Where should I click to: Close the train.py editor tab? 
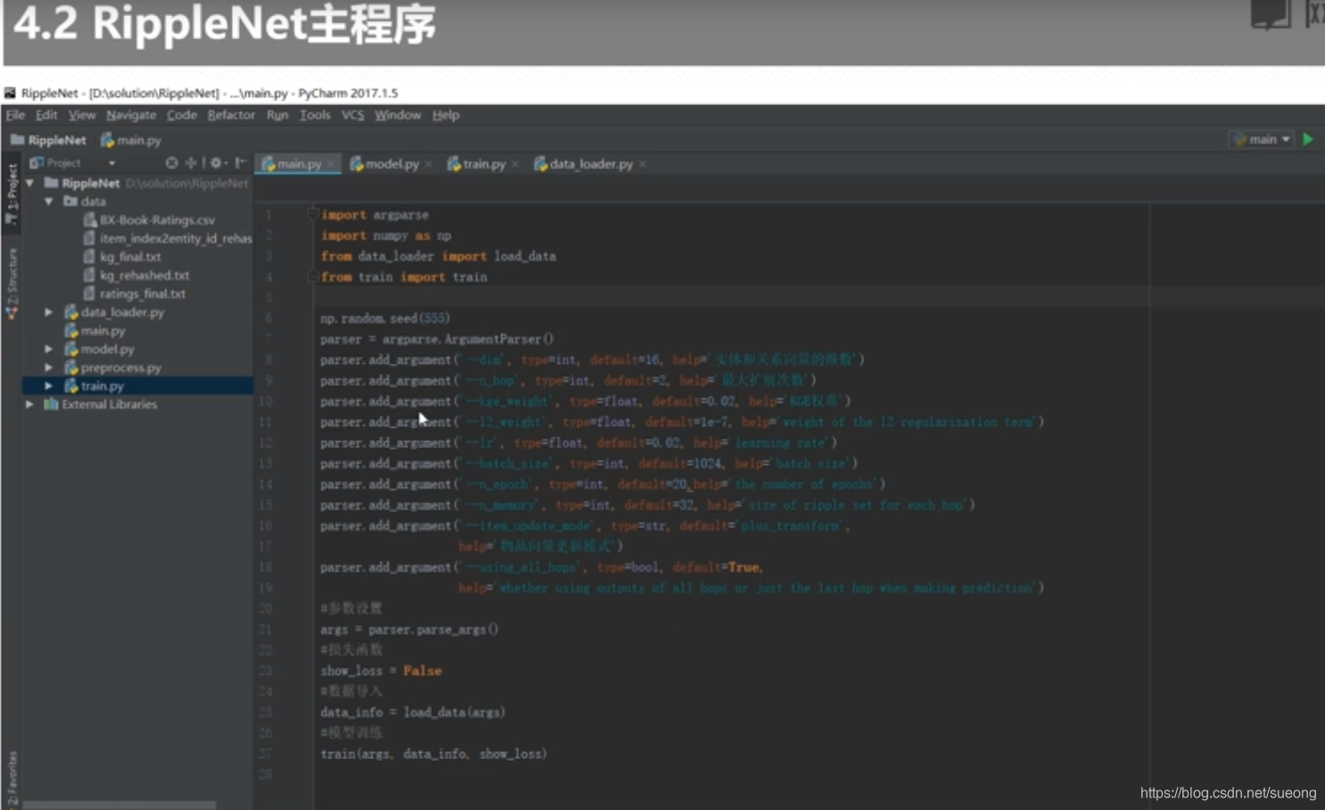coord(514,164)
